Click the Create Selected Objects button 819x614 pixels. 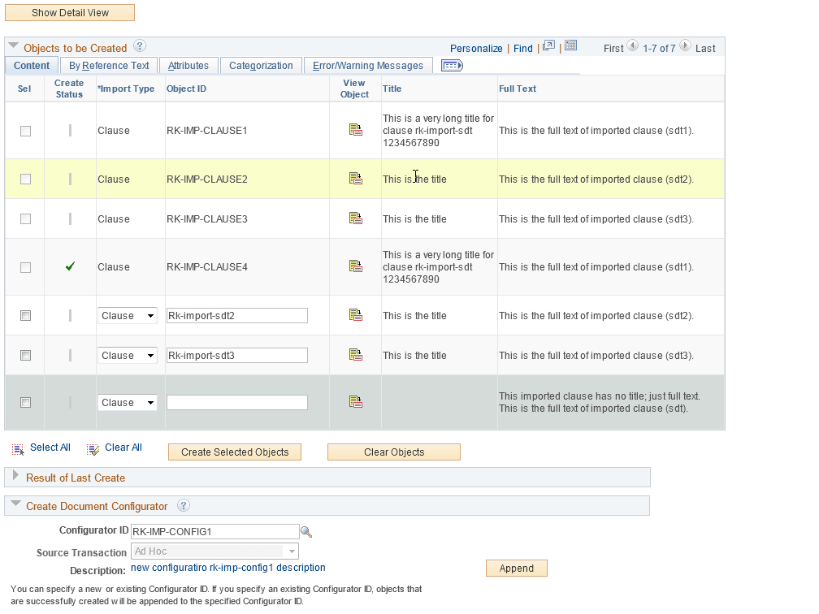pos(235,452)
